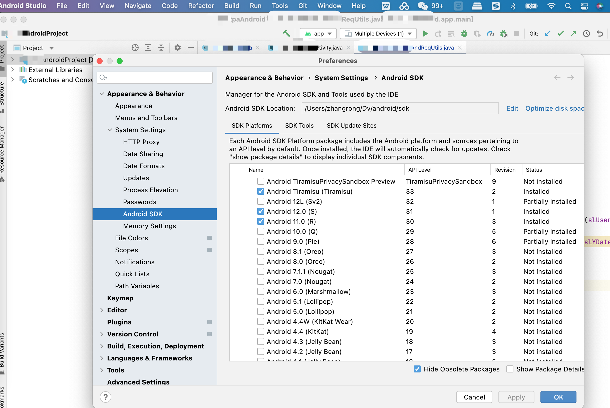Check Android 12L (Sv2) checkbox
The height and width of the screenshot is (408, 610).
pyautogui.click(x=260, y=201)
